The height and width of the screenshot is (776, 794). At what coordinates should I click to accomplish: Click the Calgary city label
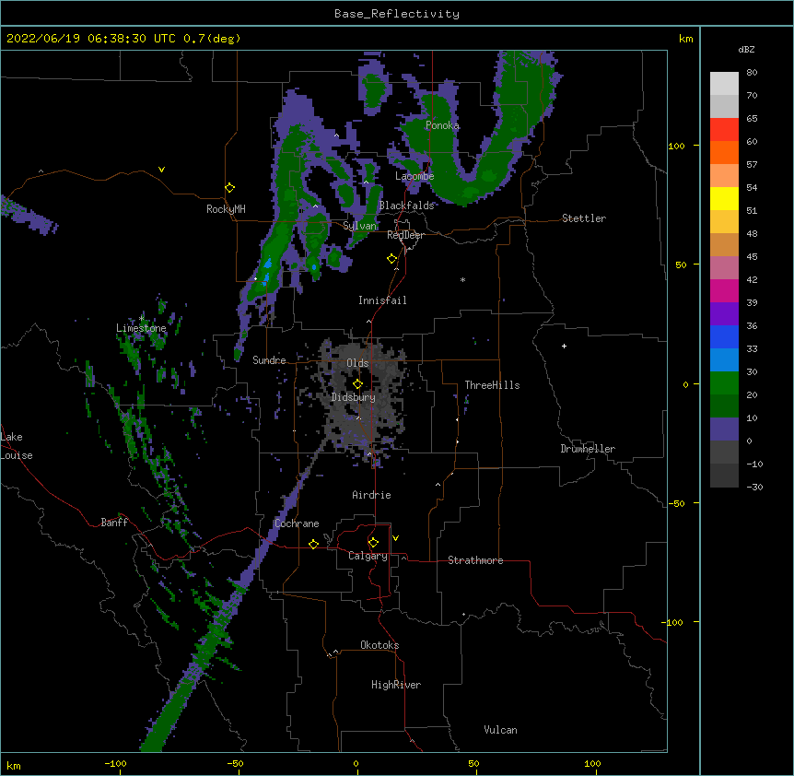tap(368, 556)
